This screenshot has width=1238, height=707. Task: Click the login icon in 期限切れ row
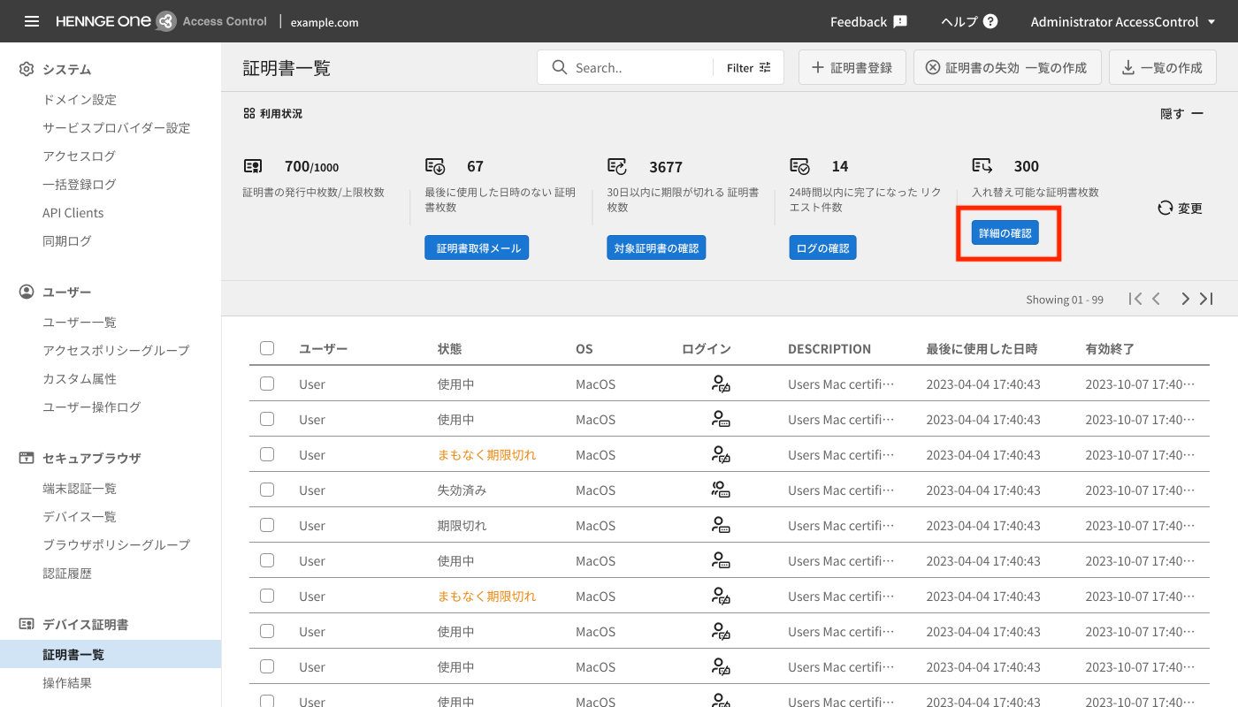click(x=721, y=525)
